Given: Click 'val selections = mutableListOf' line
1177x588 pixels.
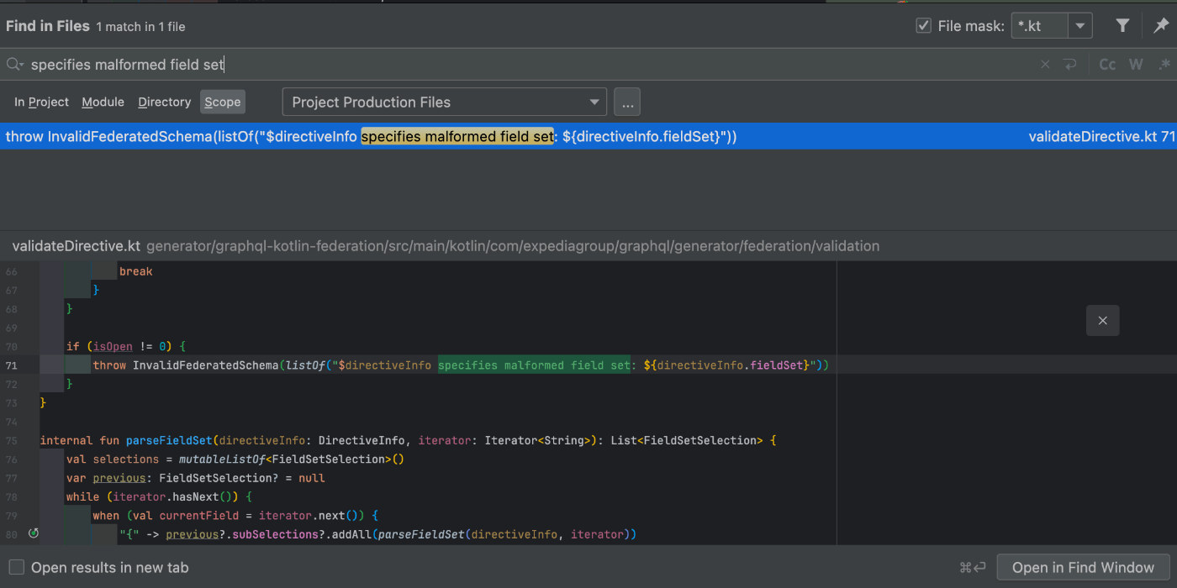Looking at the screenshot, I should tap(235, 459).
